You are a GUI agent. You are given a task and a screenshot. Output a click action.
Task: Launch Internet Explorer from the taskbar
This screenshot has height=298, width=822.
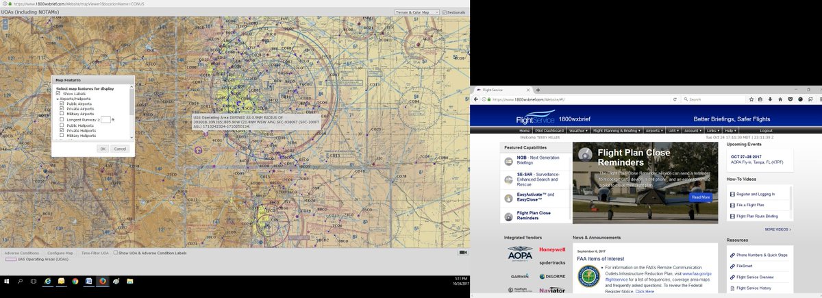[x=48, y=281]
